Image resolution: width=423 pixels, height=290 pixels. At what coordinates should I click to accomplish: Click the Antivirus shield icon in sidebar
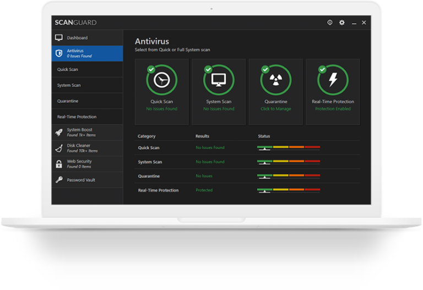(x=59, y=53)
